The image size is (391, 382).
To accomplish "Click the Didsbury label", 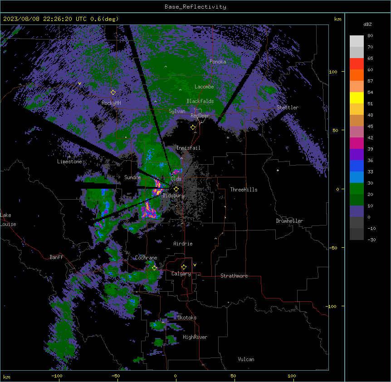I will (x=174, y=196).
